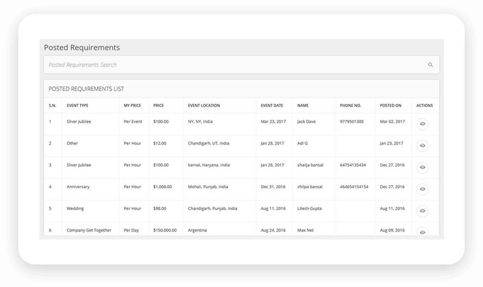This screenshot has height=287, width=483.
Task: Open the Posted Requirements section header
Action: (82, 48)
